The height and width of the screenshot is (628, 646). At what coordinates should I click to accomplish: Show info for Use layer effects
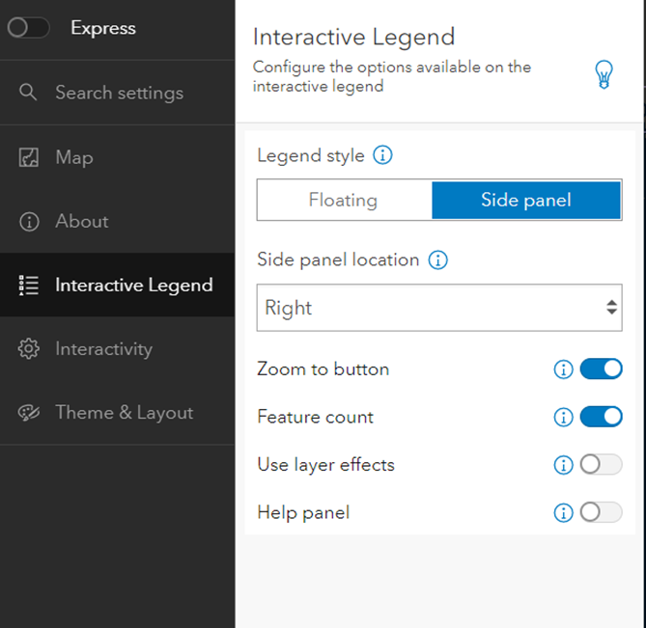pos(563,465)
